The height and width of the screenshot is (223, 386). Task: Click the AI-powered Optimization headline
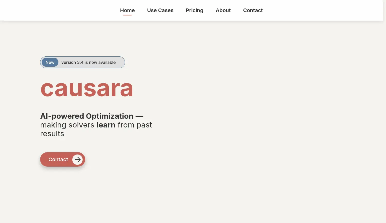coord(87,116)
